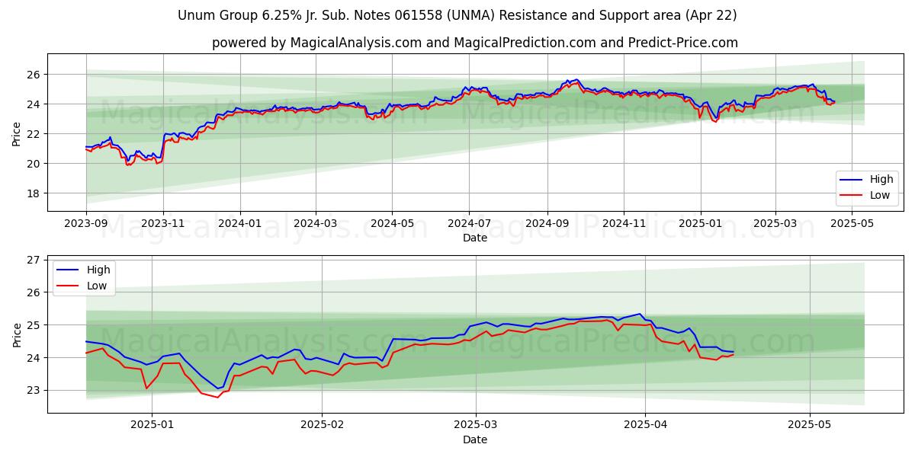This screenshot has height=457, width=915.
Task: Click the 'Price' y-axis label of bottom chart
Action: coord(17,334)
